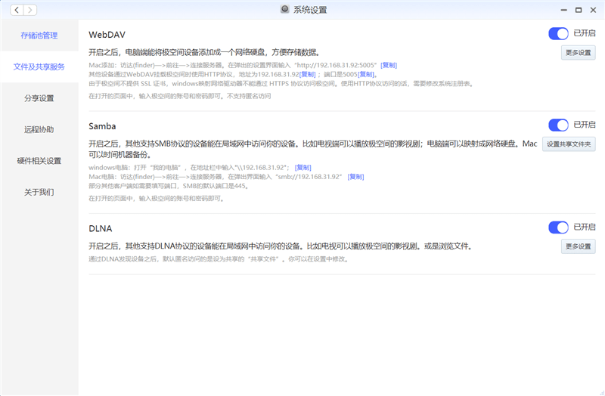Copy the WebDAV IP 192.168.31.92 link
605x396 pixels.
[x=308, y=74]
